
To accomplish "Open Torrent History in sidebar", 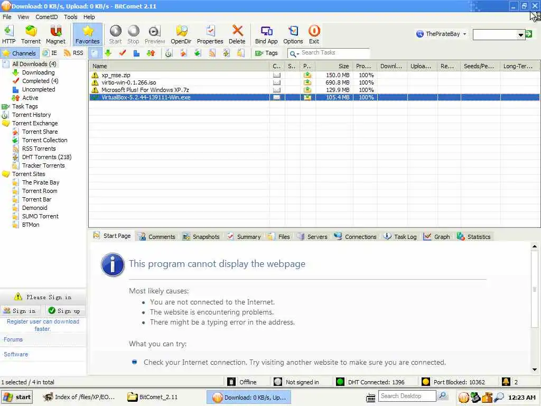I will click(31, 115).
